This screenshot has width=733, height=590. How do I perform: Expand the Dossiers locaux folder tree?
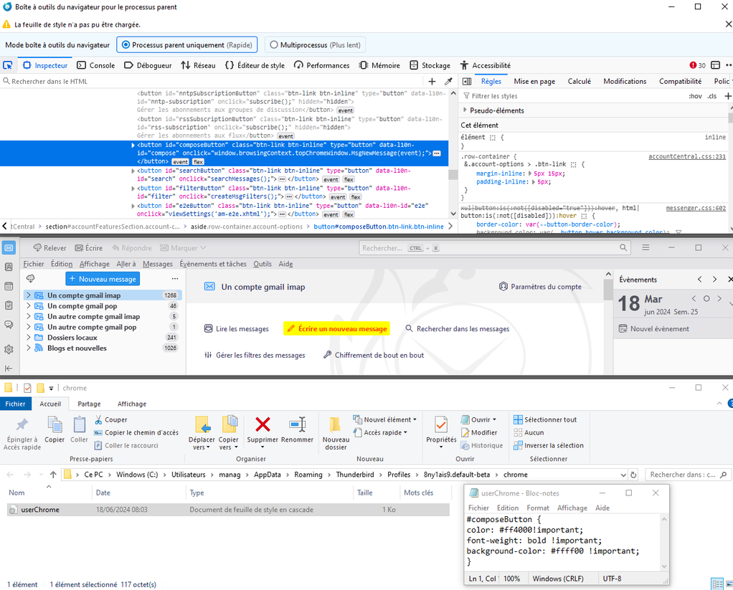29,337
